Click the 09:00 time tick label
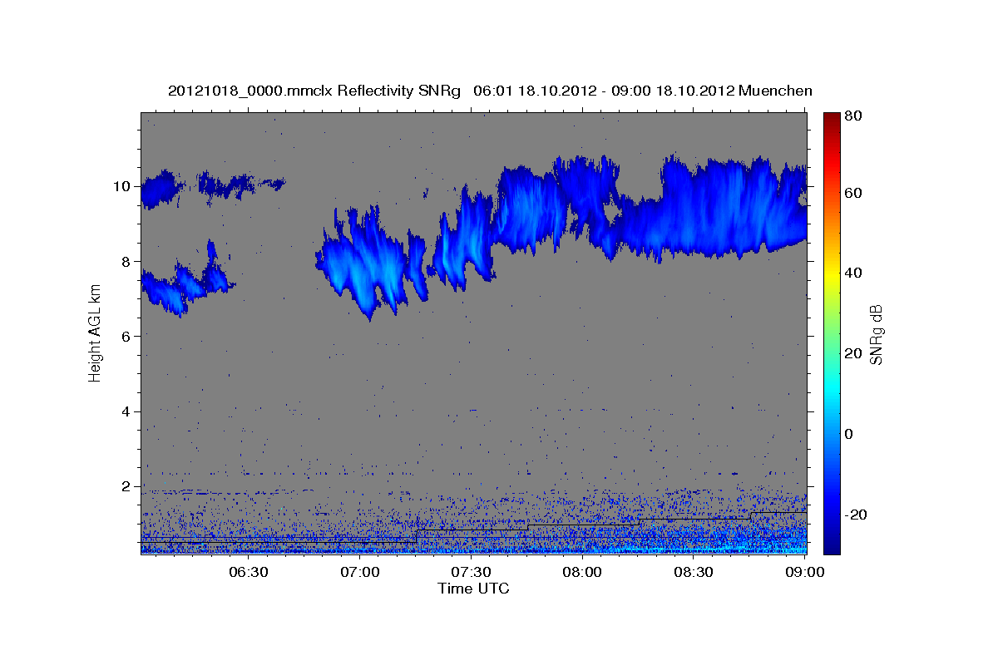 [x=804, y=572]
